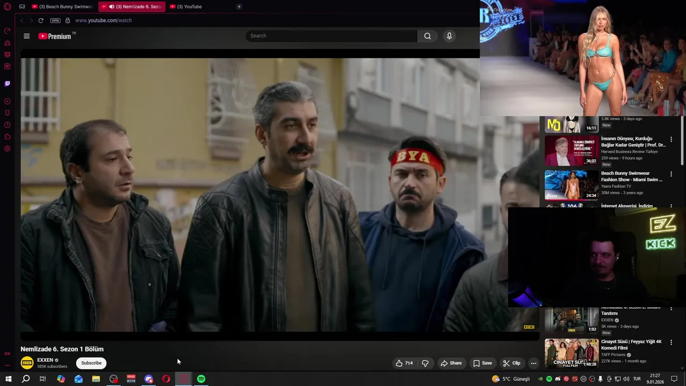Open YouTube hamburger guide menu
This screenshot has width=686, height=386.
point(26,36)
